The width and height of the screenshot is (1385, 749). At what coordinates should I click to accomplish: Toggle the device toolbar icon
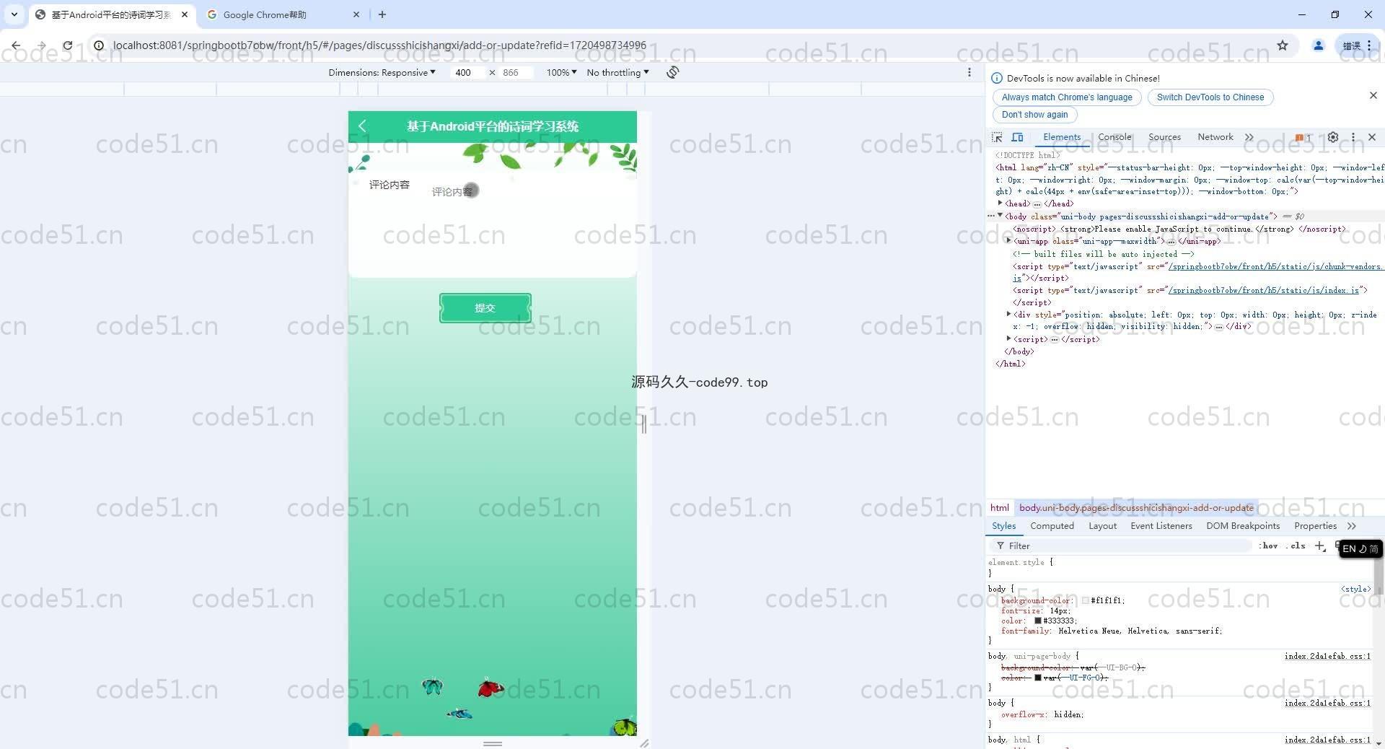pyautogui.click(x=1017, y=137)
